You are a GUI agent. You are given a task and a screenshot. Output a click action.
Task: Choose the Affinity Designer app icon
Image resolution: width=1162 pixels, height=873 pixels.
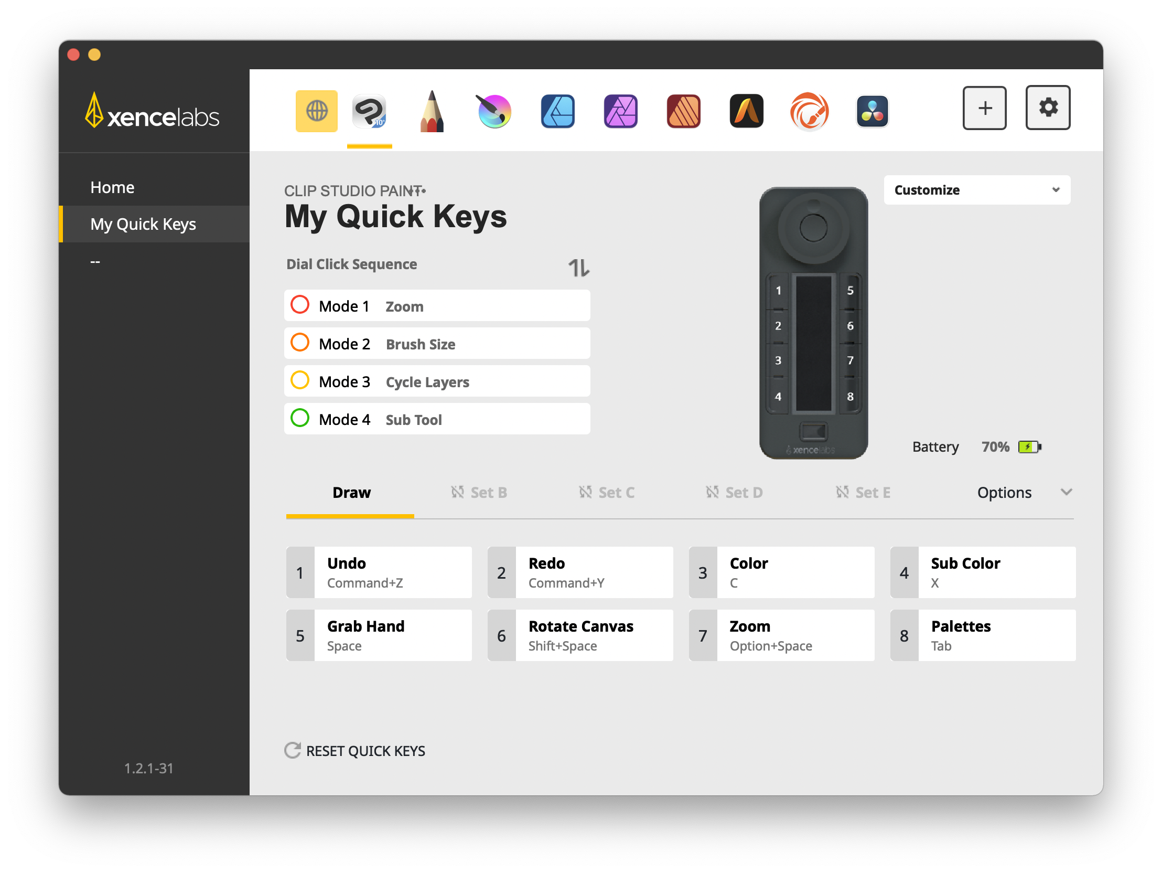tap(557, 111)
